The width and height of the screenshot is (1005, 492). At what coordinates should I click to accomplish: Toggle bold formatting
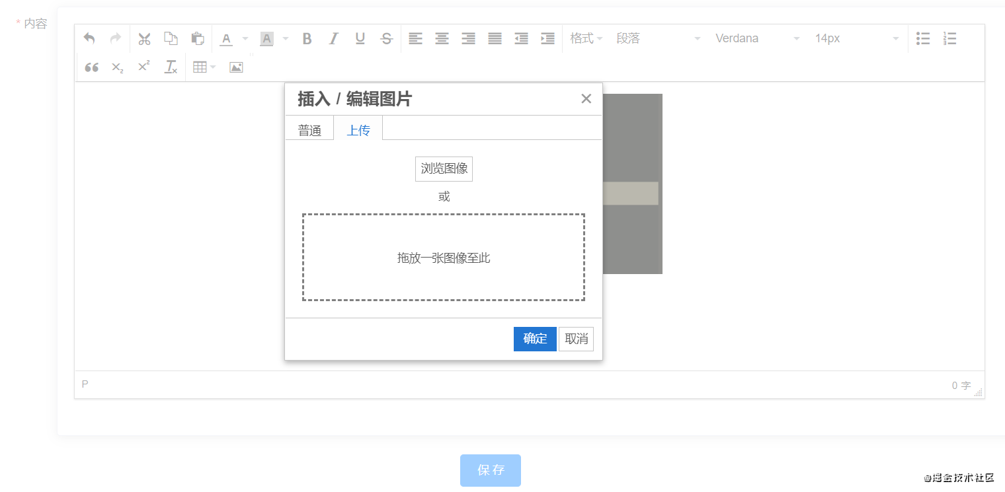(x=307, y=38)
